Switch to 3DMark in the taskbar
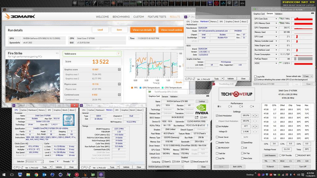 tap(85, 175)
